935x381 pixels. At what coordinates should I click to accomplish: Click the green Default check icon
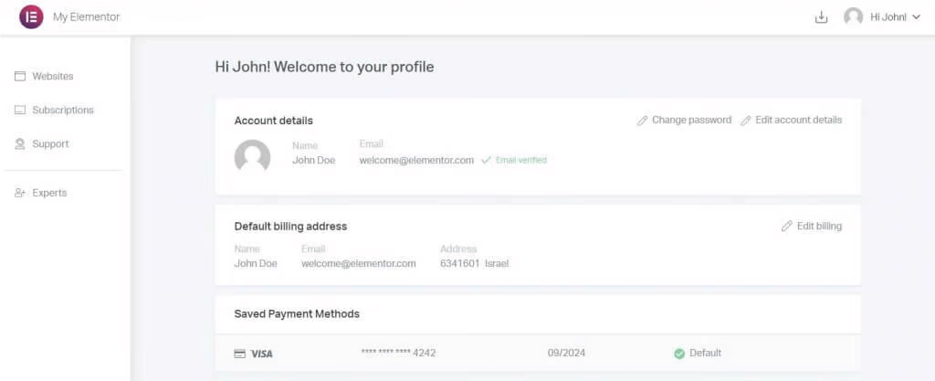[679, 354]
